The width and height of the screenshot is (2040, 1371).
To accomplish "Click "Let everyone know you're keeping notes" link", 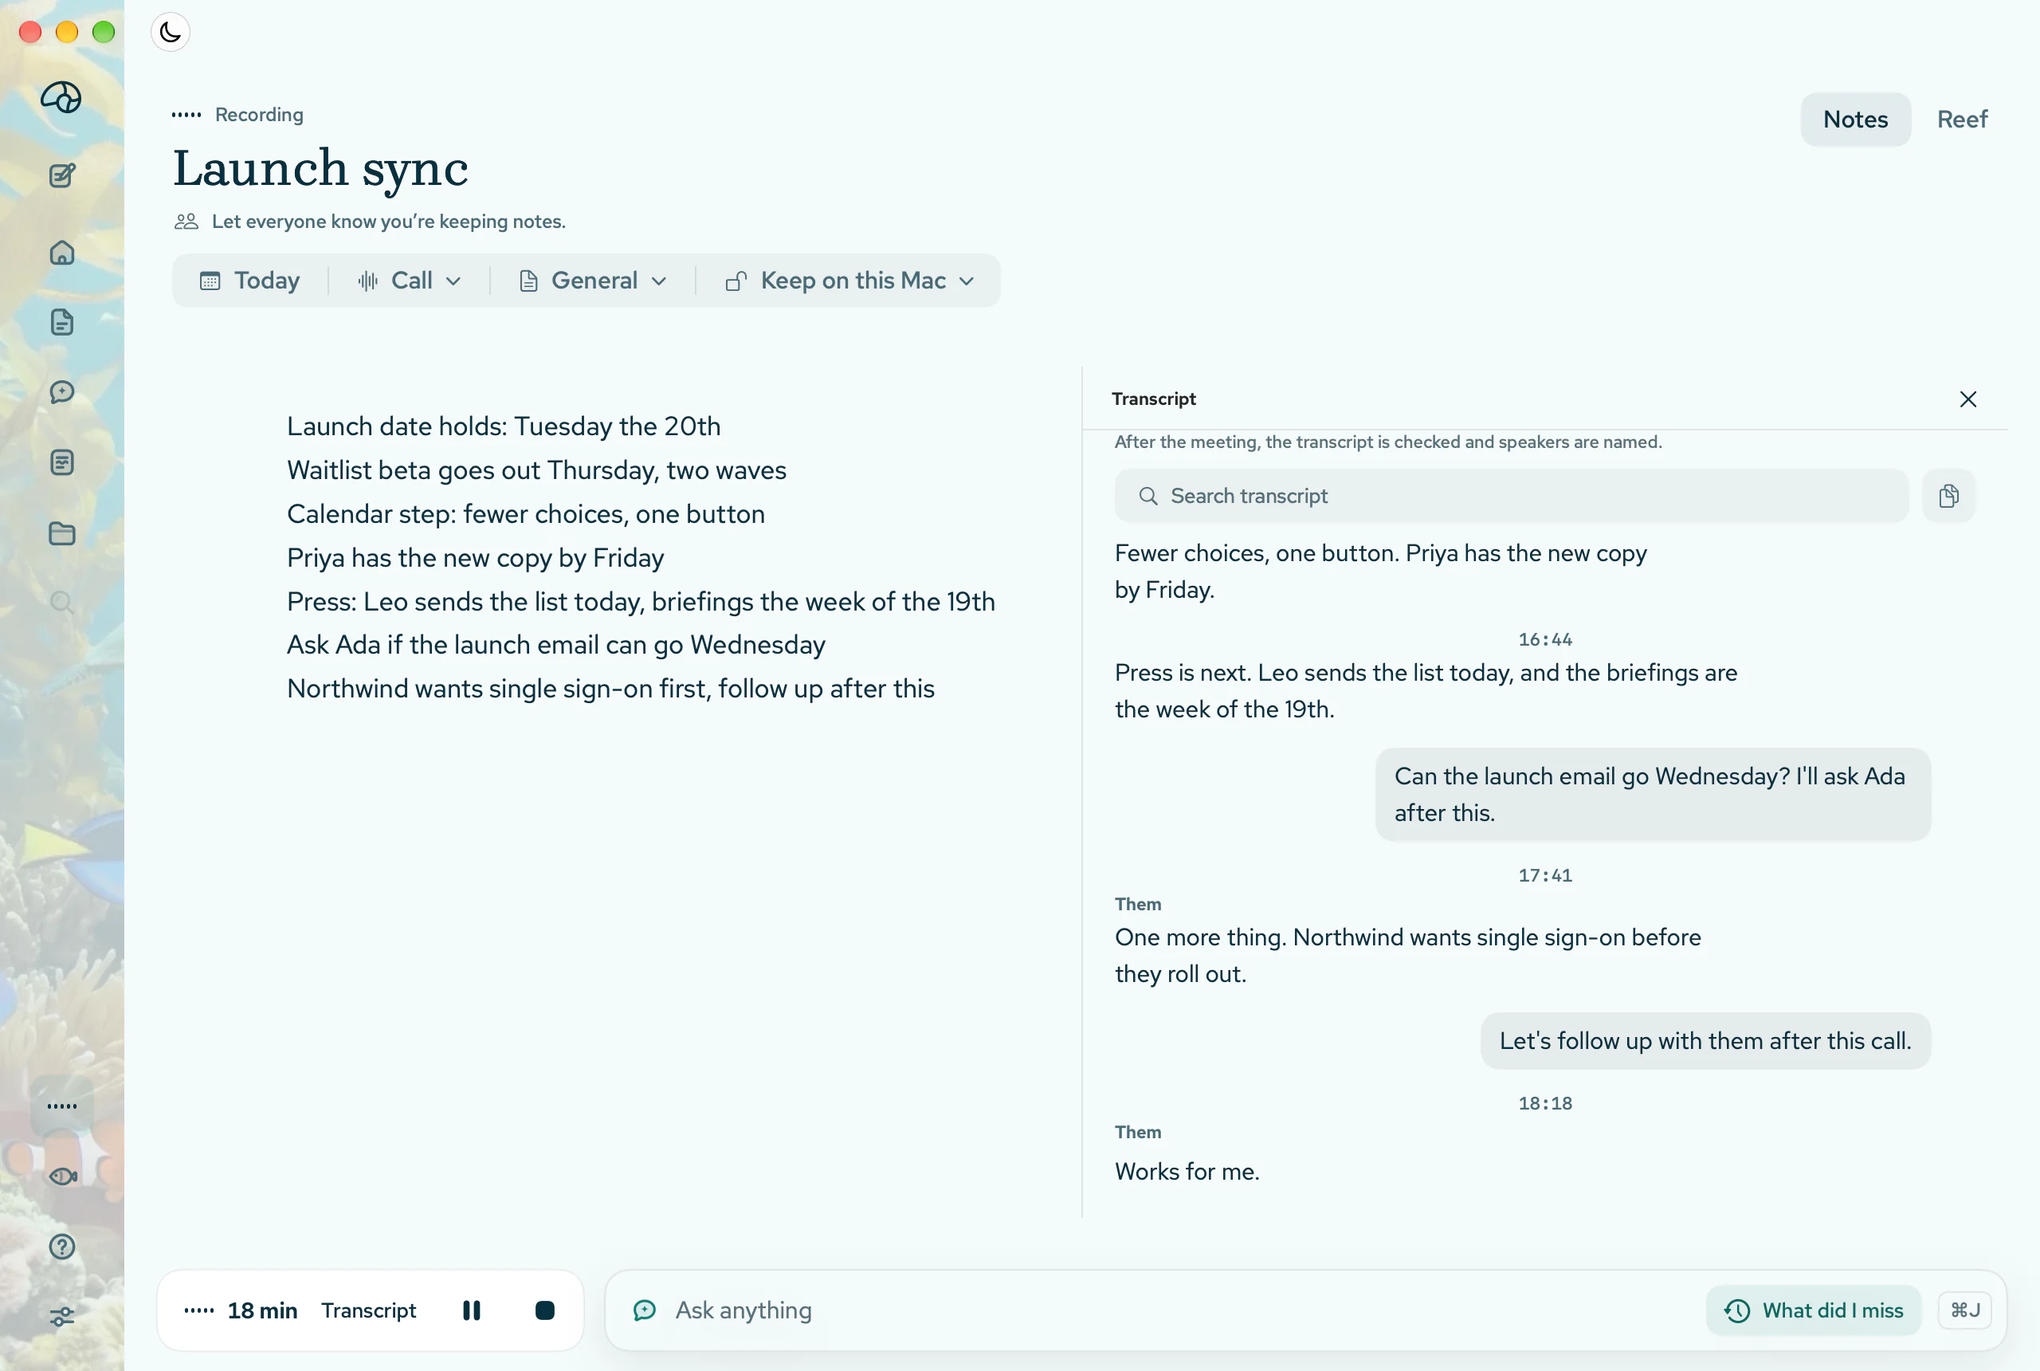I will [x=389, y=222].
